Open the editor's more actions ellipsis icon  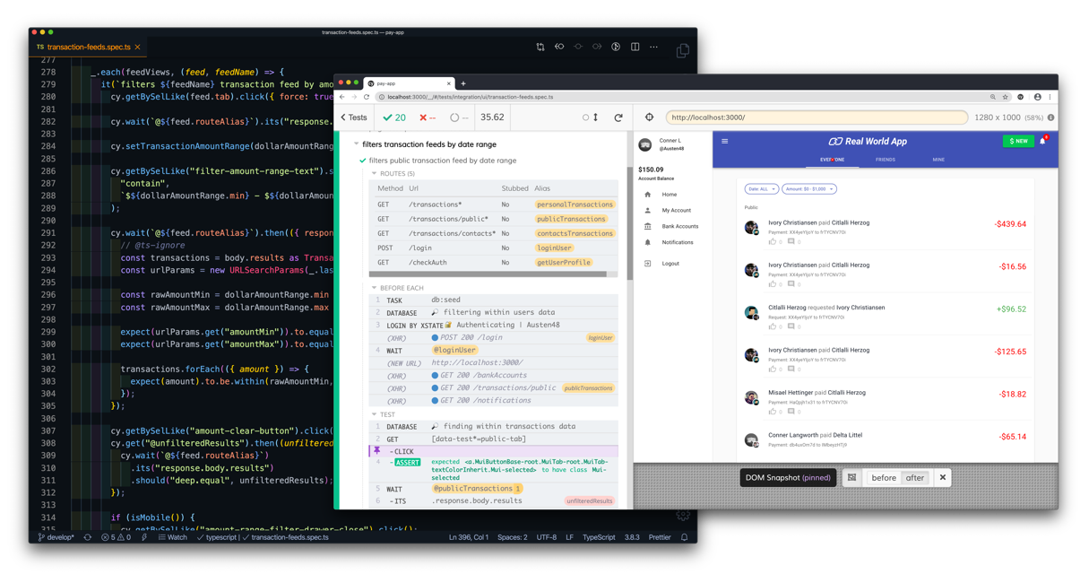point(653,46)
